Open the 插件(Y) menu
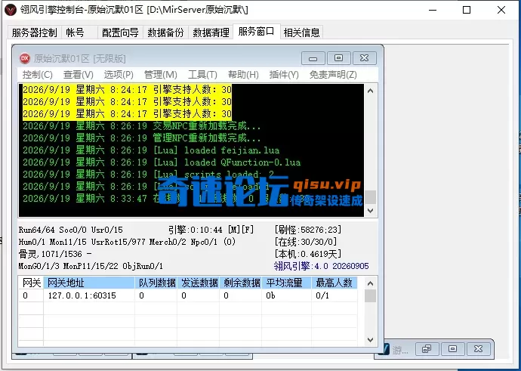Viewport: 521px width, 371px height. [284, 75]
